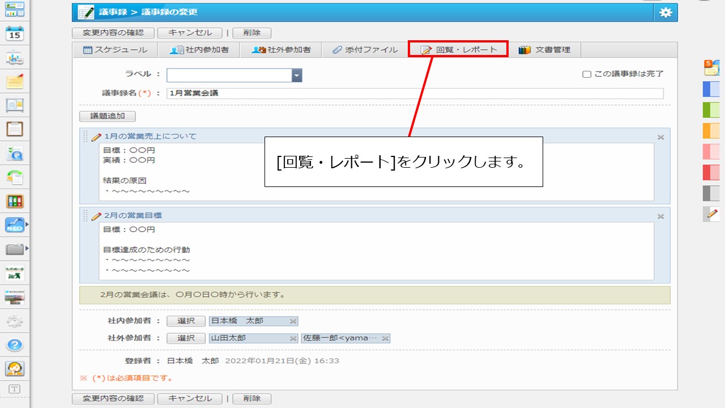The height and width of the screenshot is (408, 725).
Task: Remove the '1月の営業売上について' agenda item
Action: click(660, 137)
